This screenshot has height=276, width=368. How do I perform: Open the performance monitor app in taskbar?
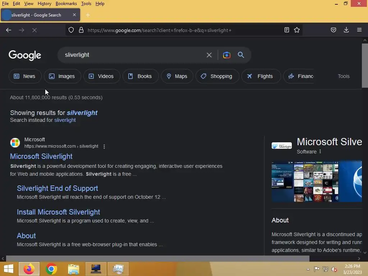[118, 269]
